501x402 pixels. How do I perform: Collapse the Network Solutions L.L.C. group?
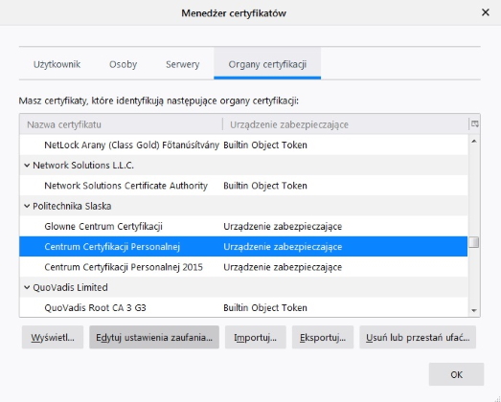coord(27,166)
